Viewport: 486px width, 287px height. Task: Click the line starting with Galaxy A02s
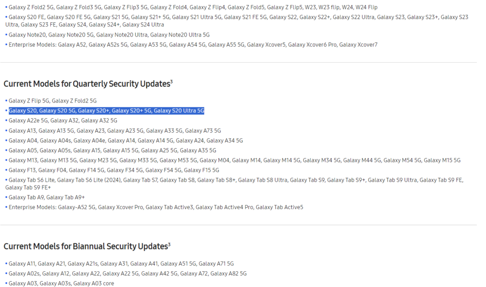click(127, 274)
